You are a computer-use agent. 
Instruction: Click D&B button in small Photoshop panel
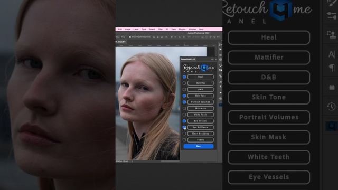pos(201,89)
